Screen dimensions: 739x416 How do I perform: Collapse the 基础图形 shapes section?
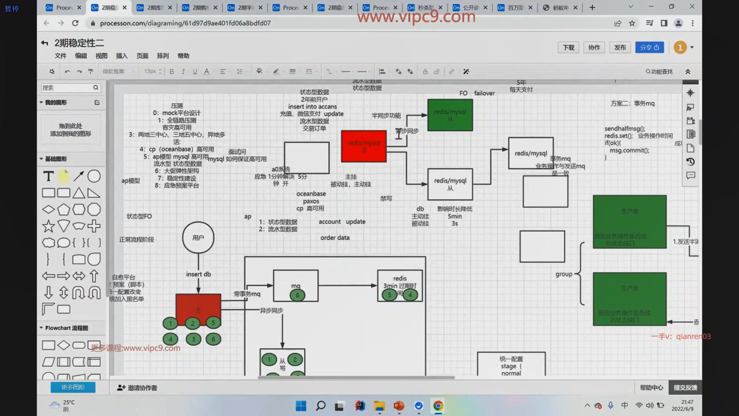tap(42, 159)
